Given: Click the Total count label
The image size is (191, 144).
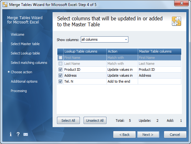Looking at the screenshot, I should point(120,121).
